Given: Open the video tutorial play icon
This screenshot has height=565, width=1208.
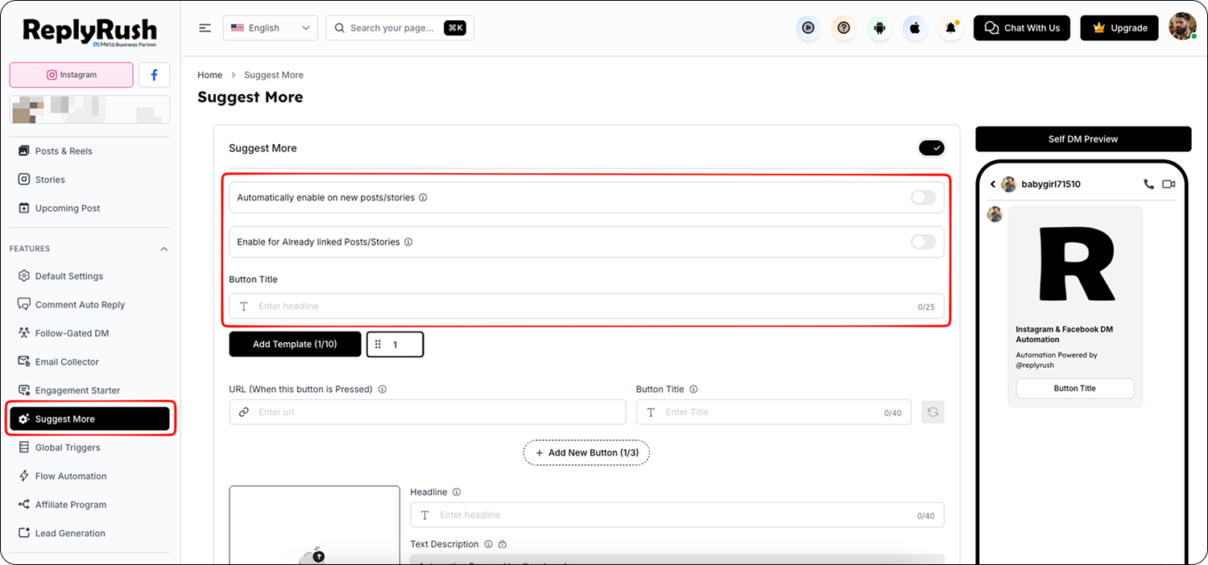Looking at the screenshot, I should click(x=808, y=28).
